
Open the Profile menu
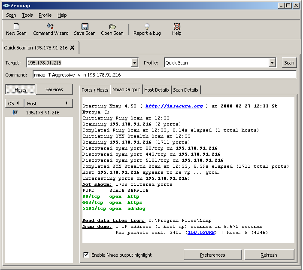point(45,15)
